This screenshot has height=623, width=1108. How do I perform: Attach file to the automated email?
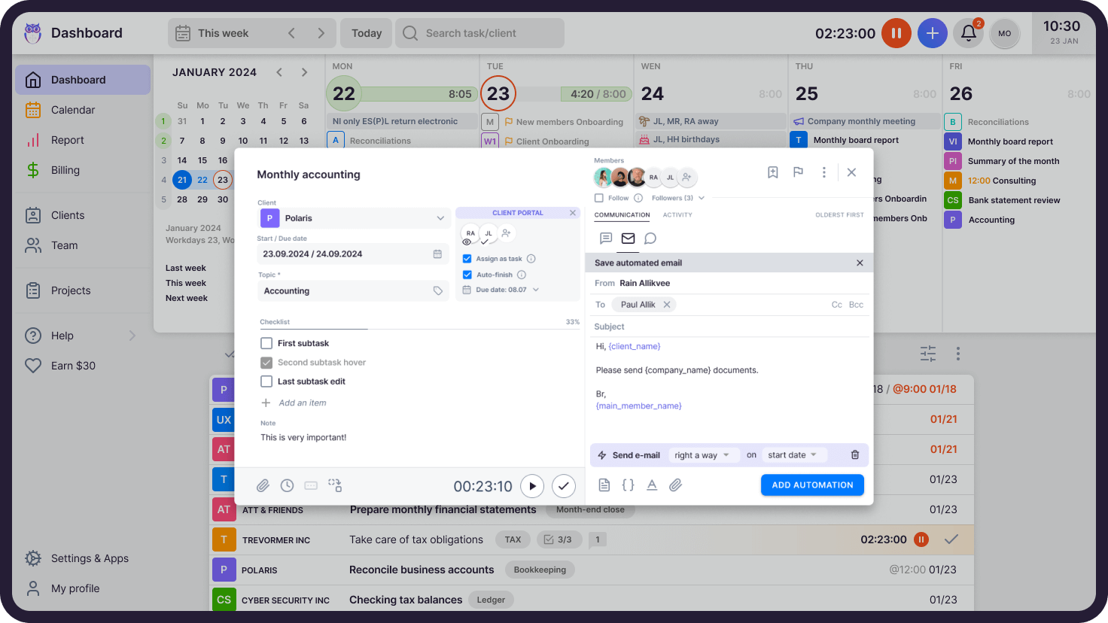[676, 485]
